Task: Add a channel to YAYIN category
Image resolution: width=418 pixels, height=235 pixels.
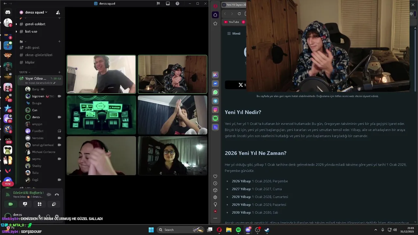Action: pos(59,72)
